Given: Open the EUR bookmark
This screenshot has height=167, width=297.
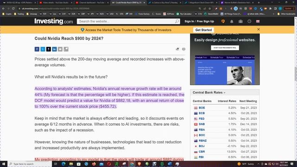Looking at the screenshot, I should 72,14.
